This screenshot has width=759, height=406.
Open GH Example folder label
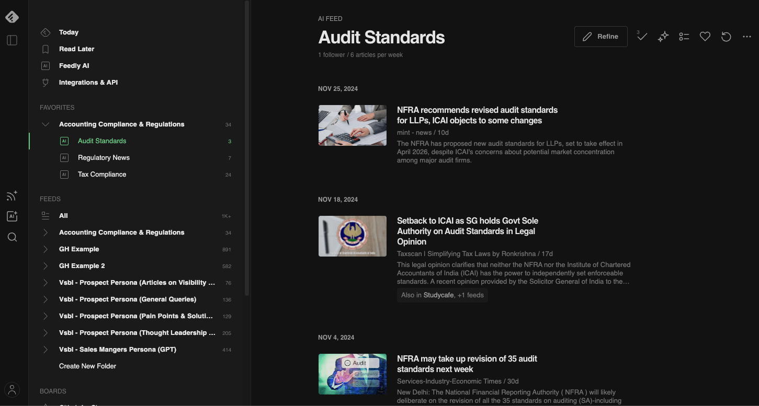pyautogui.click(x=79, y=249)
